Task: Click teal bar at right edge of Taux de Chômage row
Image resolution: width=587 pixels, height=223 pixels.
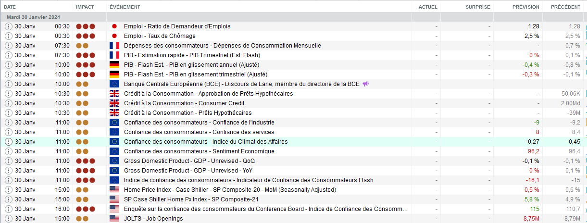Action: point(586,36)
